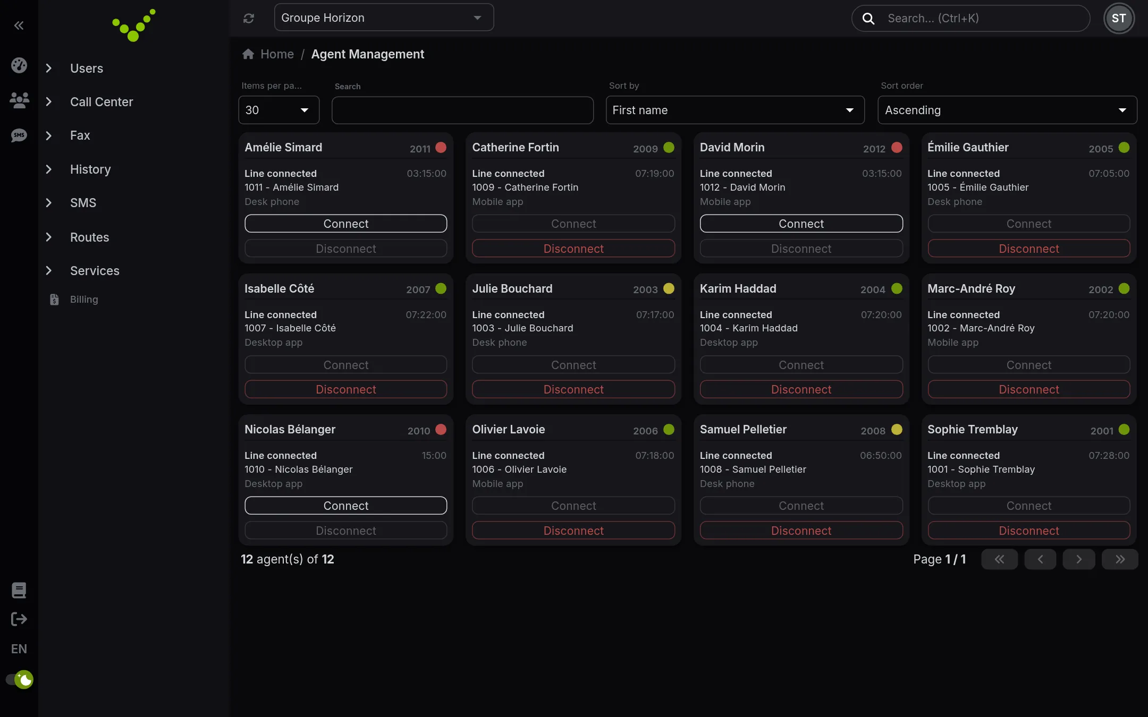The height and width of the screenshot is (717, 1148).
Task: Open the Groupe Horizon tenant dropdown
Action: [384, 18]
